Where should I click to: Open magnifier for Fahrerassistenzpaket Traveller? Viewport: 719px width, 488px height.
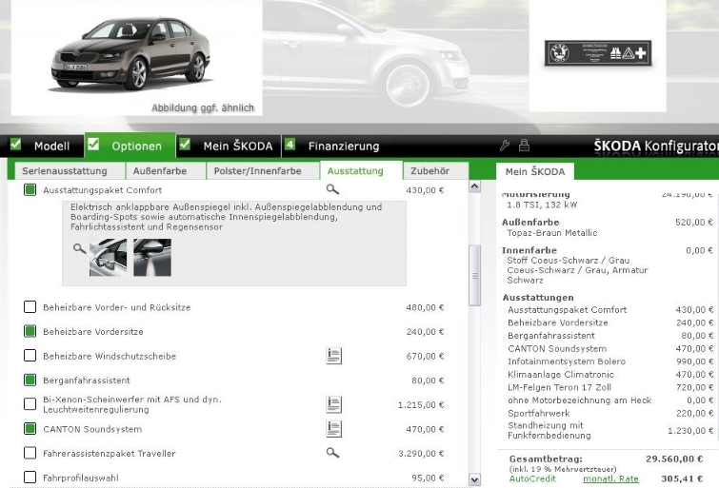[332, 453]
